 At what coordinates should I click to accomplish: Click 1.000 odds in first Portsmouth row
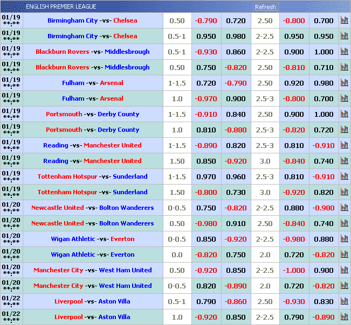tap(324, 115)
